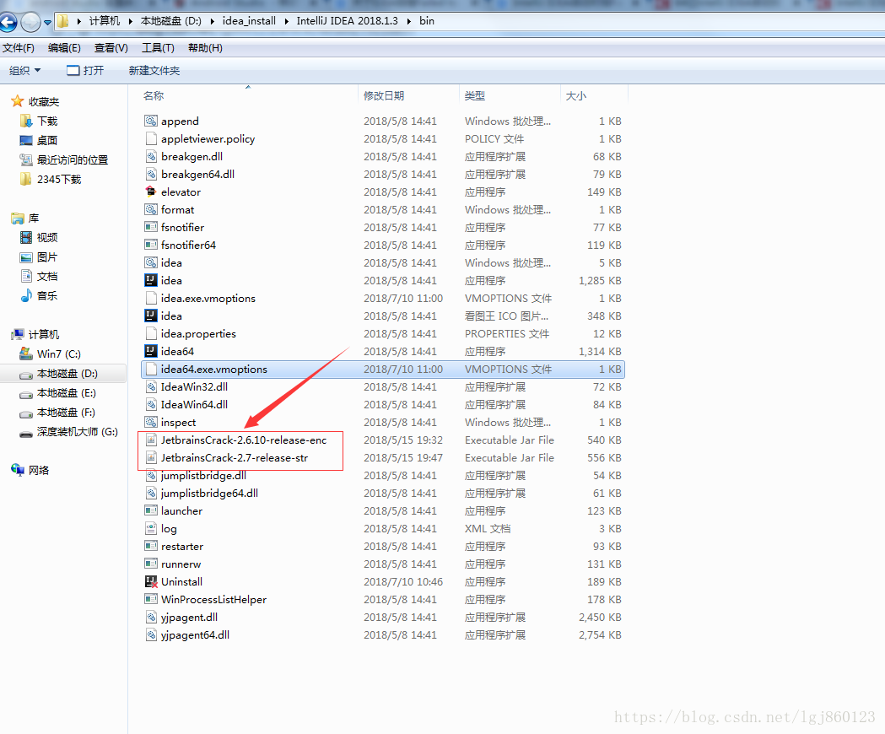Open the recent locations dropdown arrow
Image resolution: width=885 pixels, height=734 pixels.
[x=47, y=23]
